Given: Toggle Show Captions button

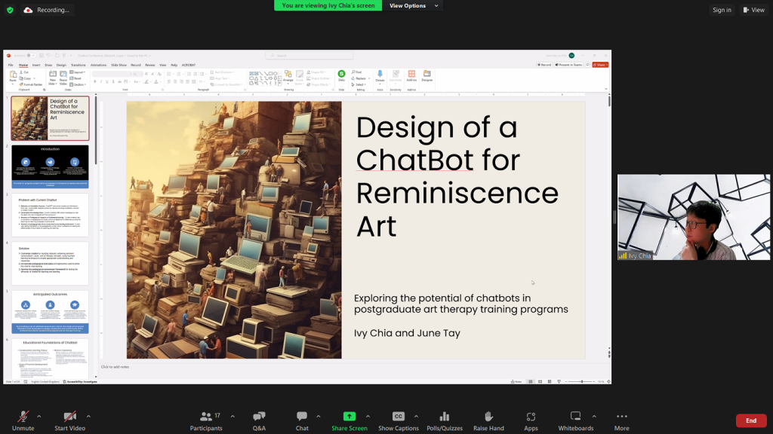Looking at the screenshot, I should coord(398,419).
